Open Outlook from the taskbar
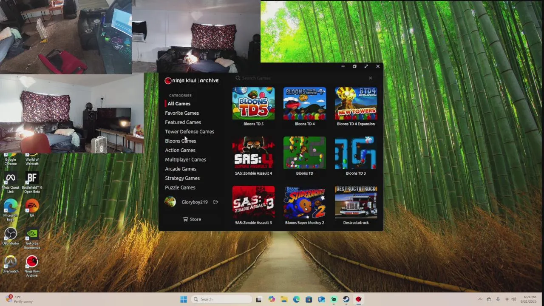Viewport: 544px width, 306px height. tap(321, 299)
